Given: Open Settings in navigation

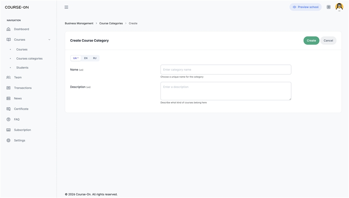Looking at the screenshot, I should coord(19,140).
